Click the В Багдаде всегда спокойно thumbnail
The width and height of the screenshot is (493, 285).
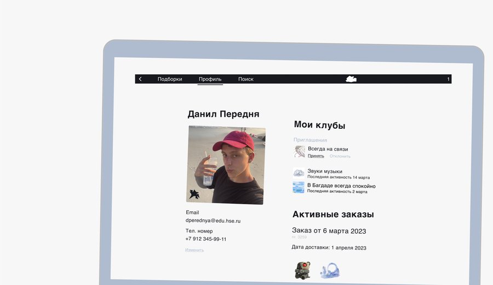(299, 187)
